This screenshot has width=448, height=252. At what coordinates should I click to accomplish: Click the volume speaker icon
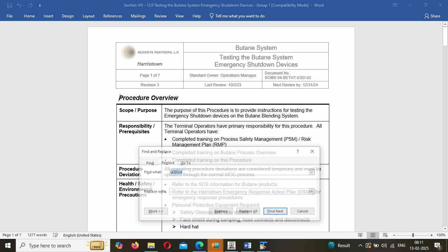click(x=384, y=245)
